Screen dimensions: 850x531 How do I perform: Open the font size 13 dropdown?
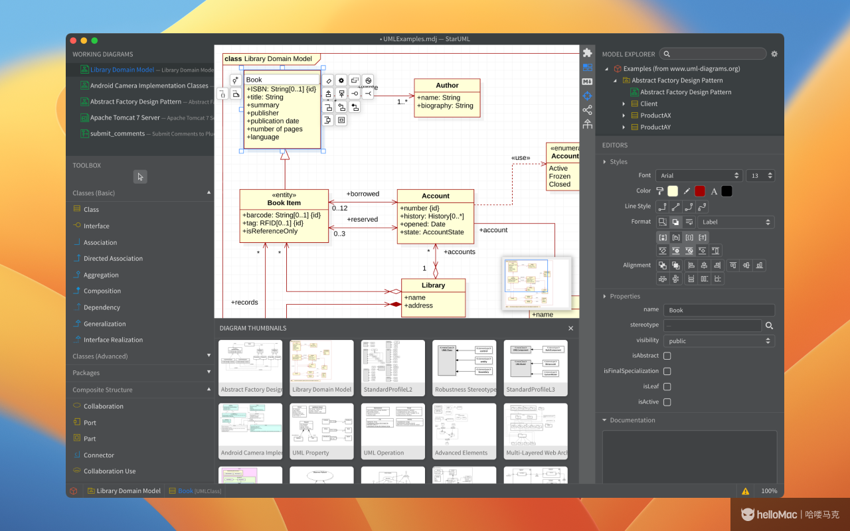click(760, 175)
